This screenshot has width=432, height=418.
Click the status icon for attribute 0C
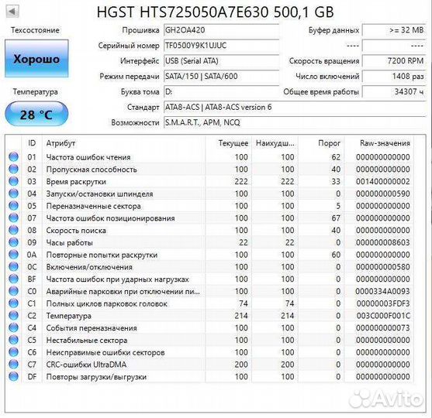coord(13,266)
